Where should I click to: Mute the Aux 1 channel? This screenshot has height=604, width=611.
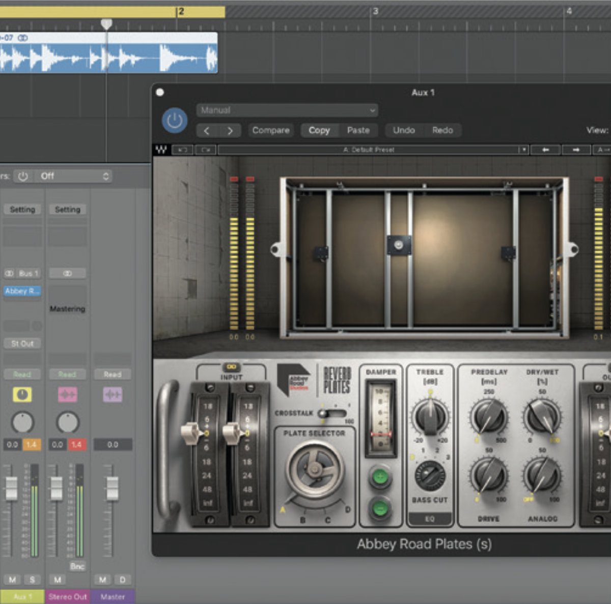point(12,580)
